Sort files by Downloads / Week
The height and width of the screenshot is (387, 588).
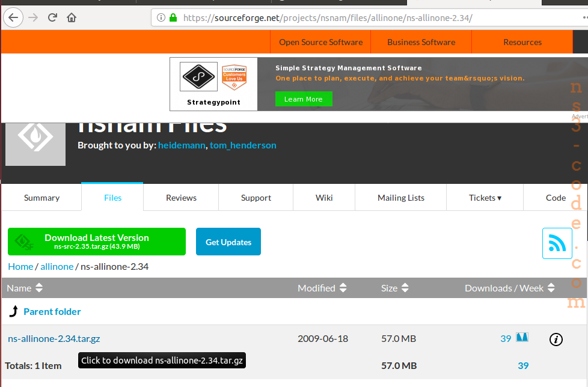click(x=510, y=288)
